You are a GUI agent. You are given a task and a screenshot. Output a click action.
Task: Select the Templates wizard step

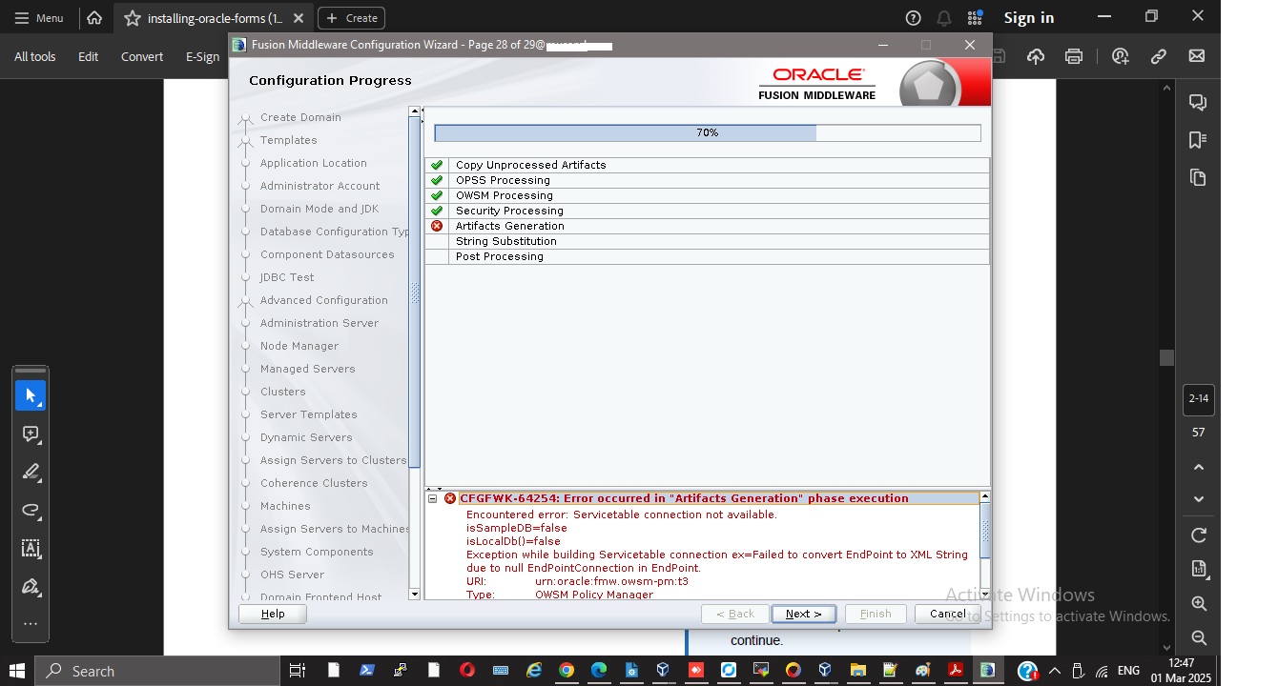(288, 140)
